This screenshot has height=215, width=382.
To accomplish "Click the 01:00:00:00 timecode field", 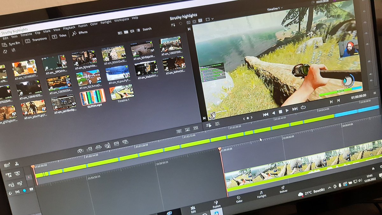I will (358, 96).
